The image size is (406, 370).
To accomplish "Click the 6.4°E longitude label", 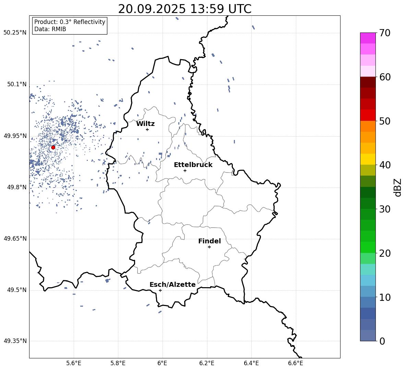I will pos(251,363).
